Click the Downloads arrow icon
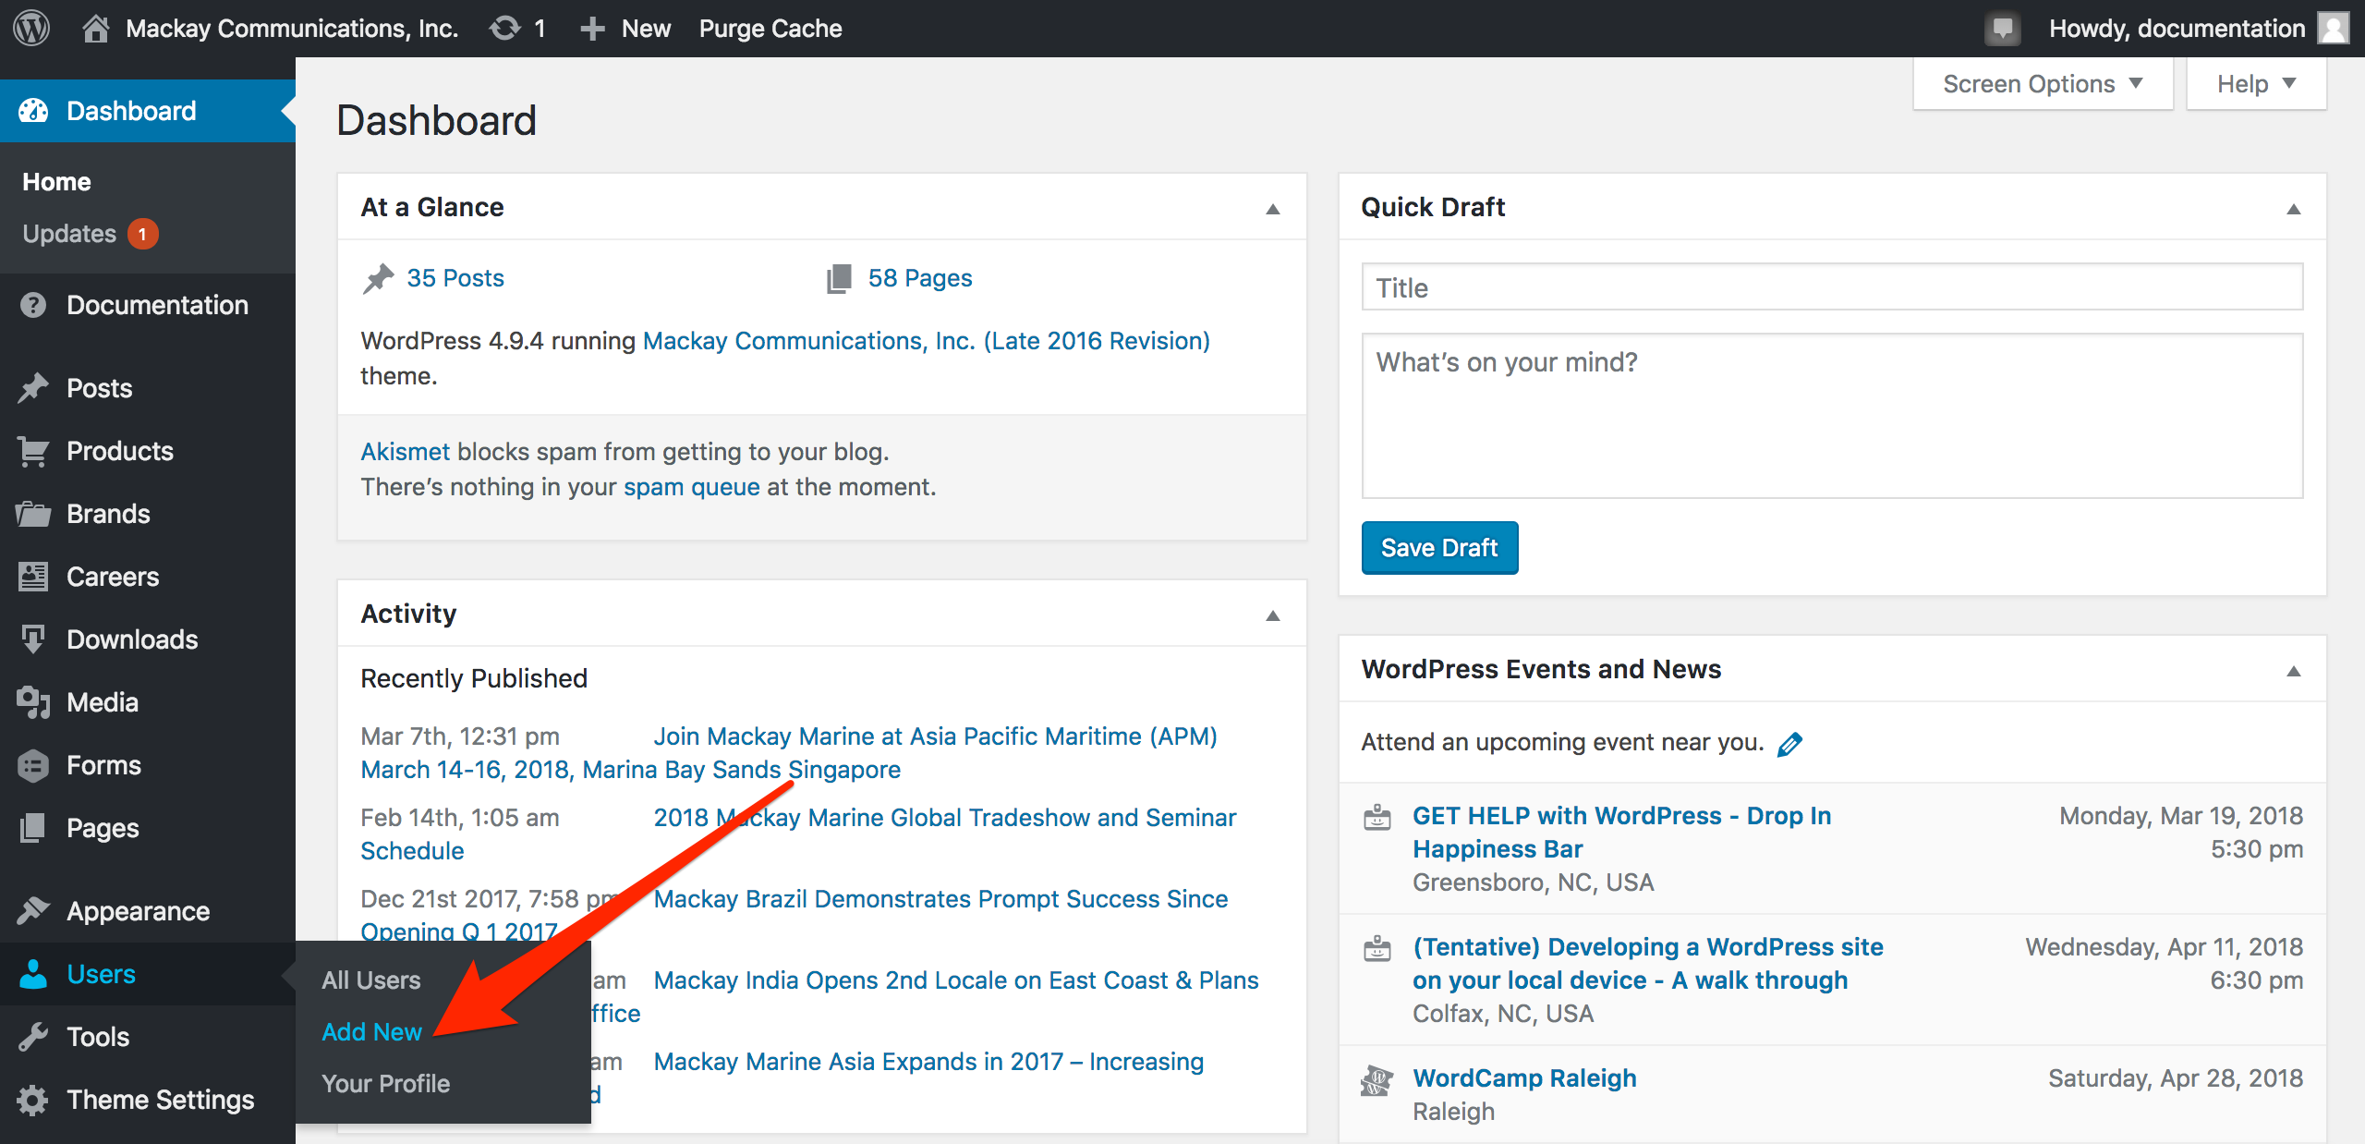This screenshot has width=2365, height=1144. 33,639
